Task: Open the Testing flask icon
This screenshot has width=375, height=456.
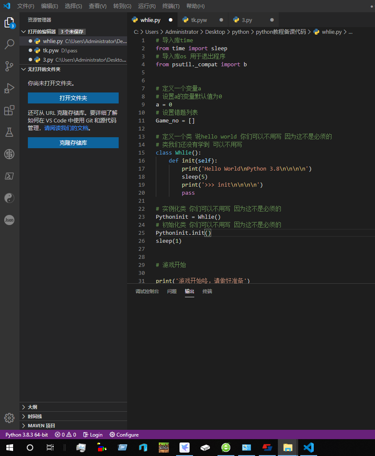Action: coord(9,132)
